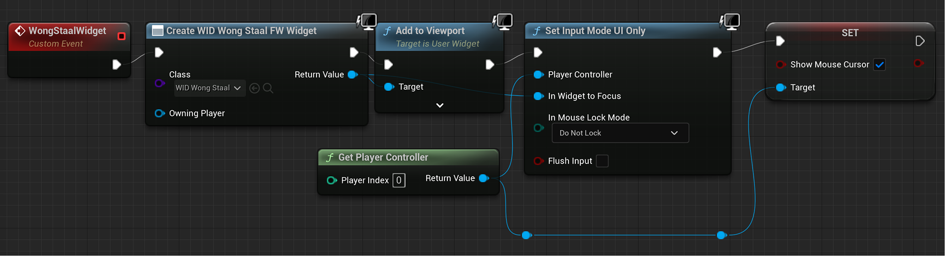
Task: Click the Owning Player input pin
Action: click(159, 113)
